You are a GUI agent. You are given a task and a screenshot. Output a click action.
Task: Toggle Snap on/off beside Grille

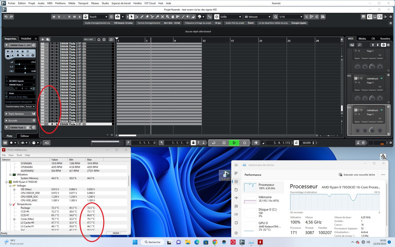[x=216, y=17]
